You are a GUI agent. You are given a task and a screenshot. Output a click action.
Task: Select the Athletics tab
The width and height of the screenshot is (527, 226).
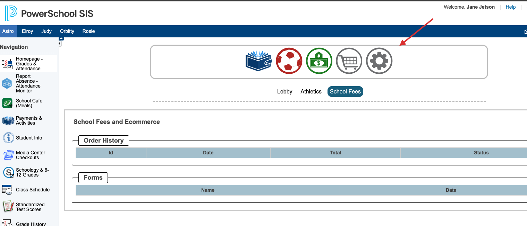pyautogui.click(x=311, y=92)
